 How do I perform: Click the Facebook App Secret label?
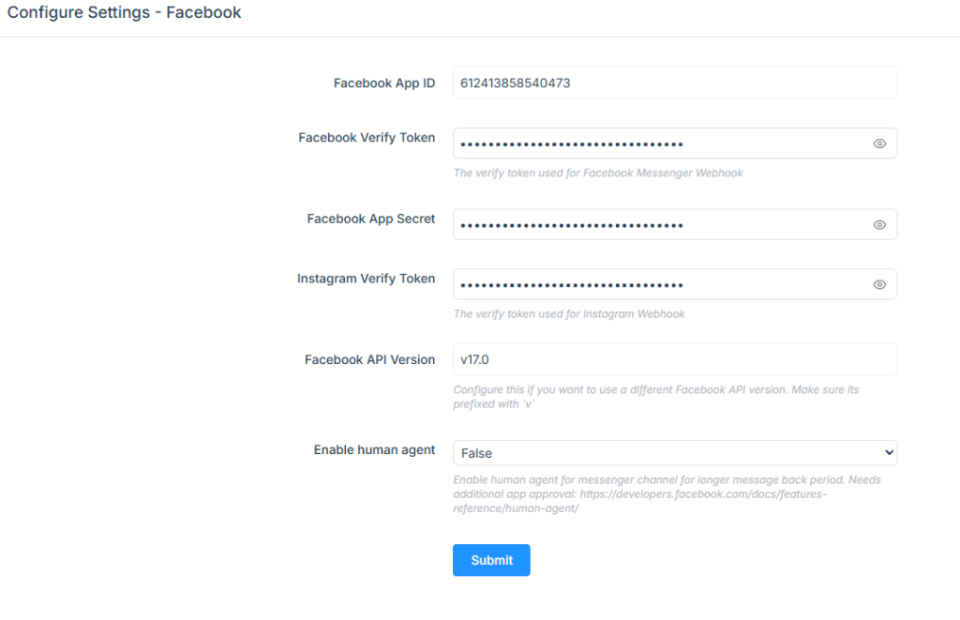pyautogui.click(x=371, y=219)
